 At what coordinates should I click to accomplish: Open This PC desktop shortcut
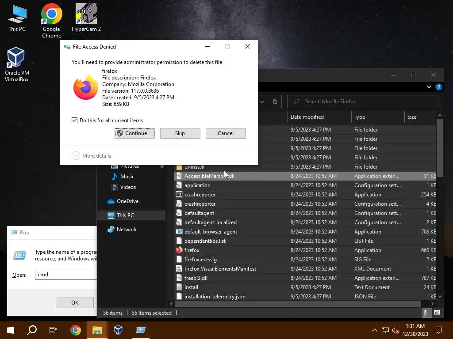(x=17, y=18)
